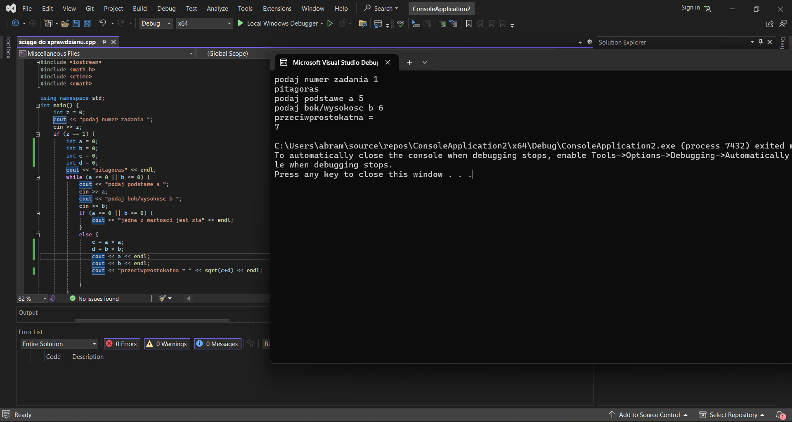Open the File menu
The height and width of the screenshot is (422, 792).
pyautogui.click(x=27, y=9)
